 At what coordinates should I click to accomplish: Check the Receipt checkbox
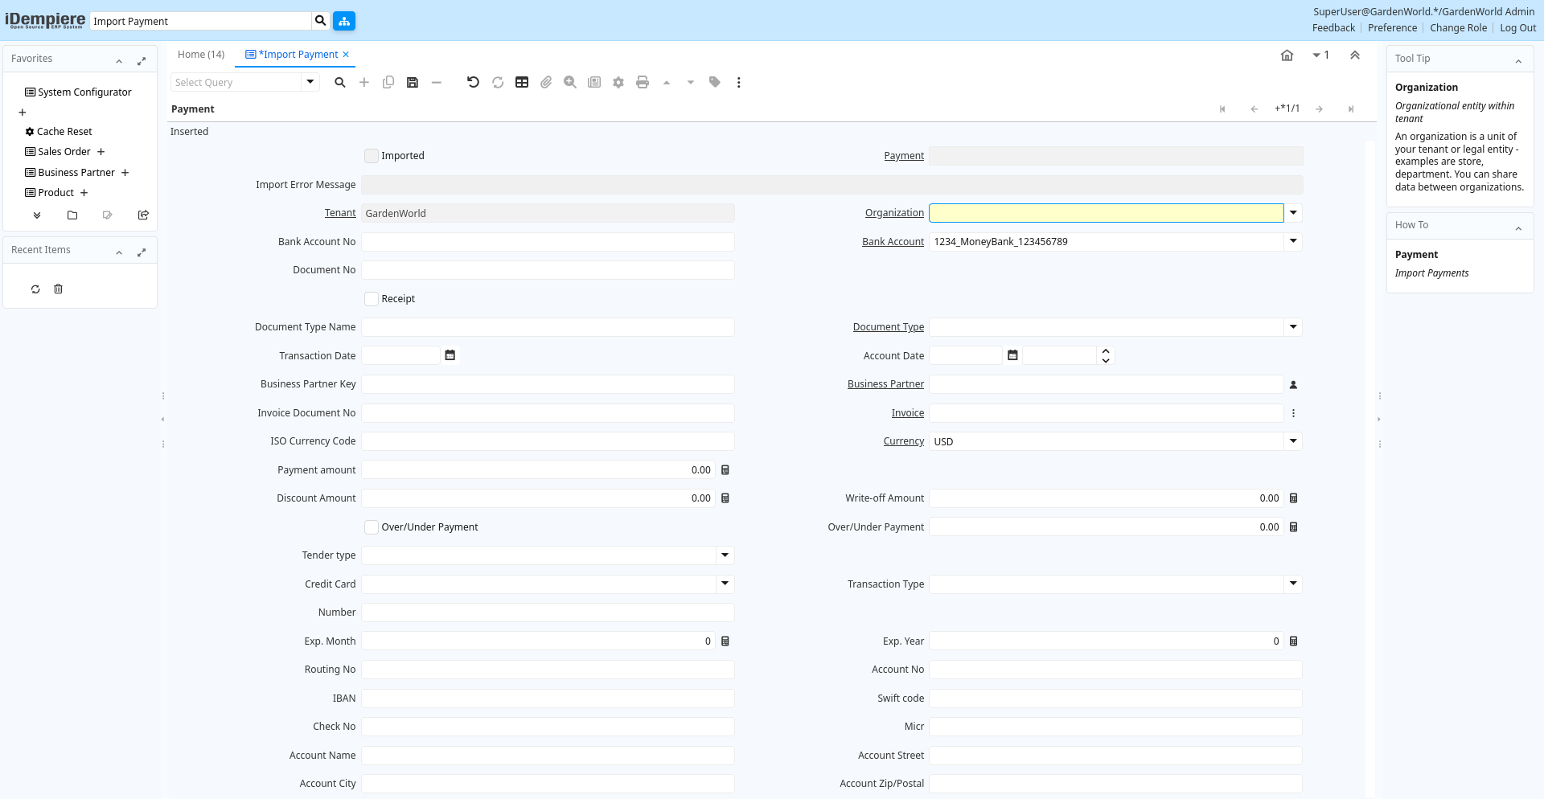click(x=372, y=299)
